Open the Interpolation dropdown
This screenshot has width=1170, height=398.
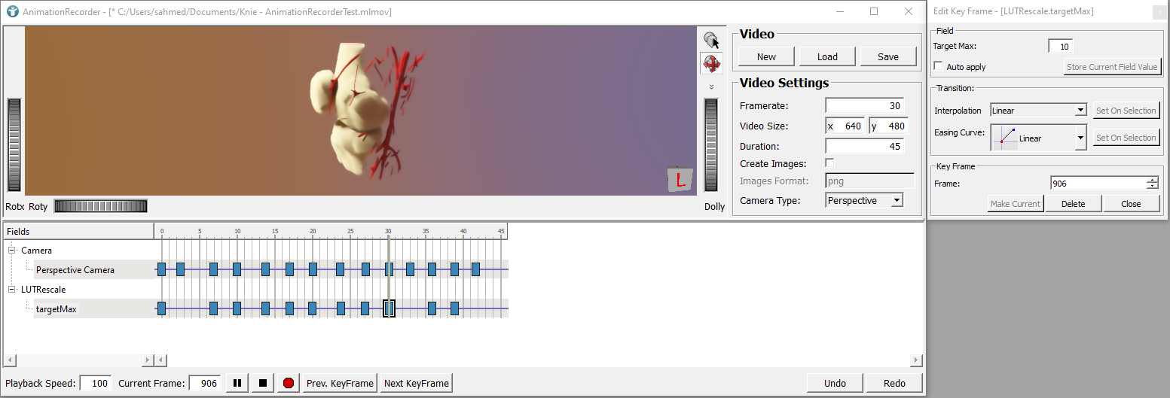tap(1037, 111)
